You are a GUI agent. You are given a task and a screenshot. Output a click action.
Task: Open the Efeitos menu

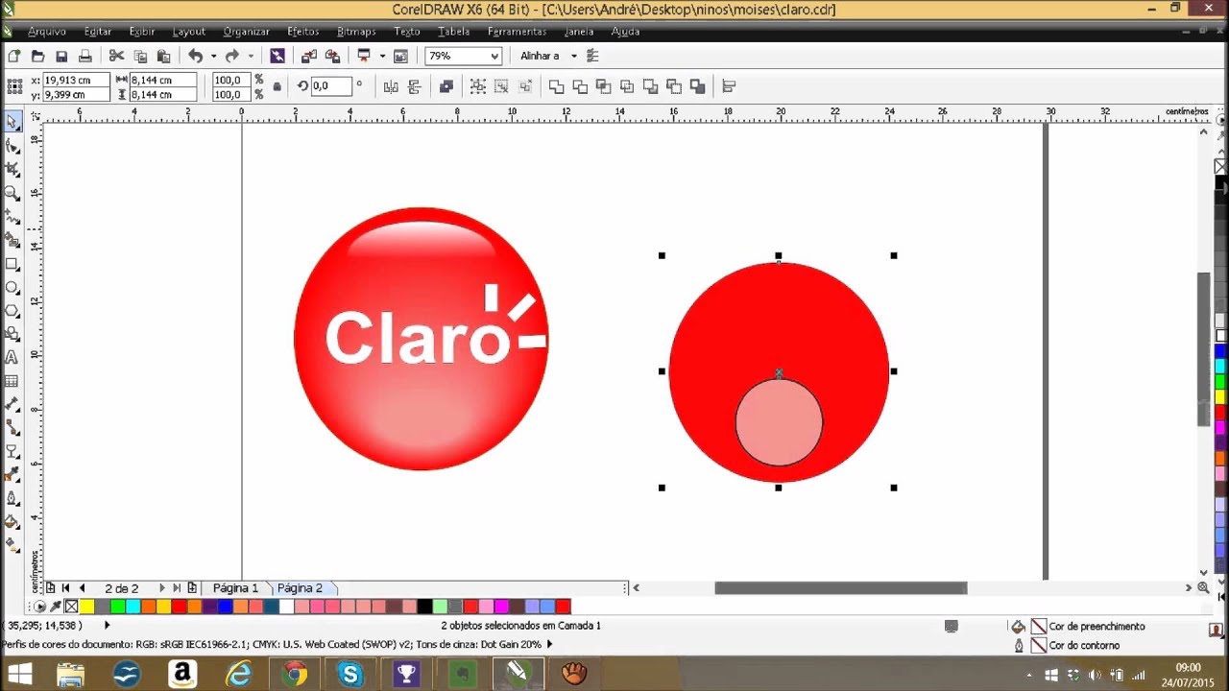coord(302,32)
